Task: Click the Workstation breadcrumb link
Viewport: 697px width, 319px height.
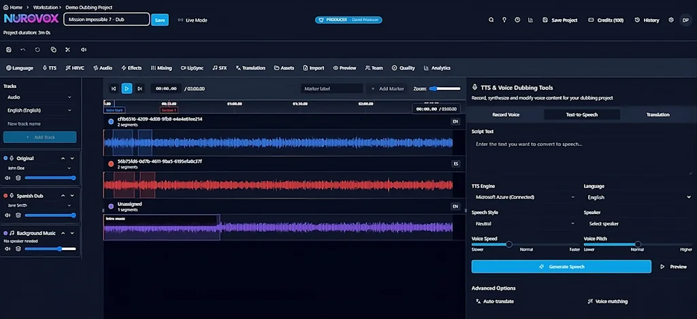Action: click(46, 7)
